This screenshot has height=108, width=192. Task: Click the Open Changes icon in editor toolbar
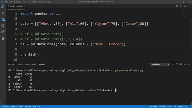click(x=177, y=6)
